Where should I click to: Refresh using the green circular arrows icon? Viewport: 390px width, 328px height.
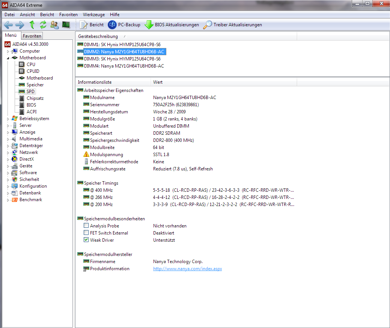[43, 25]
